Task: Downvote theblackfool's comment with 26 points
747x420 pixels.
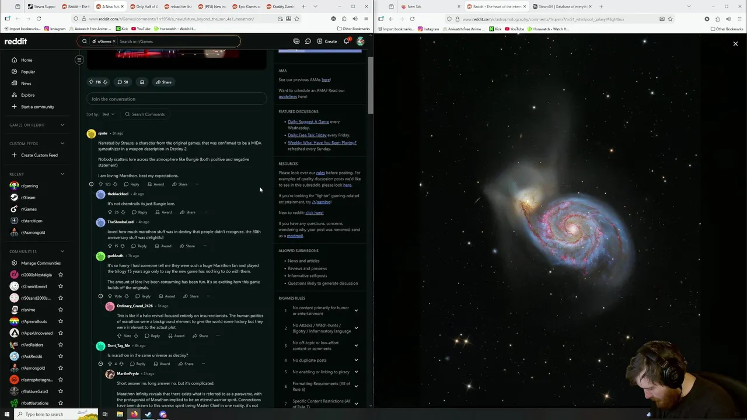Action: pyautogui.click(x=123, y=212)
